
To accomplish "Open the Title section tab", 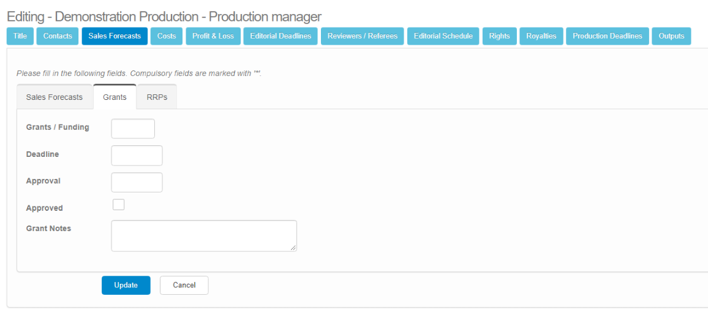I will 20,36.
